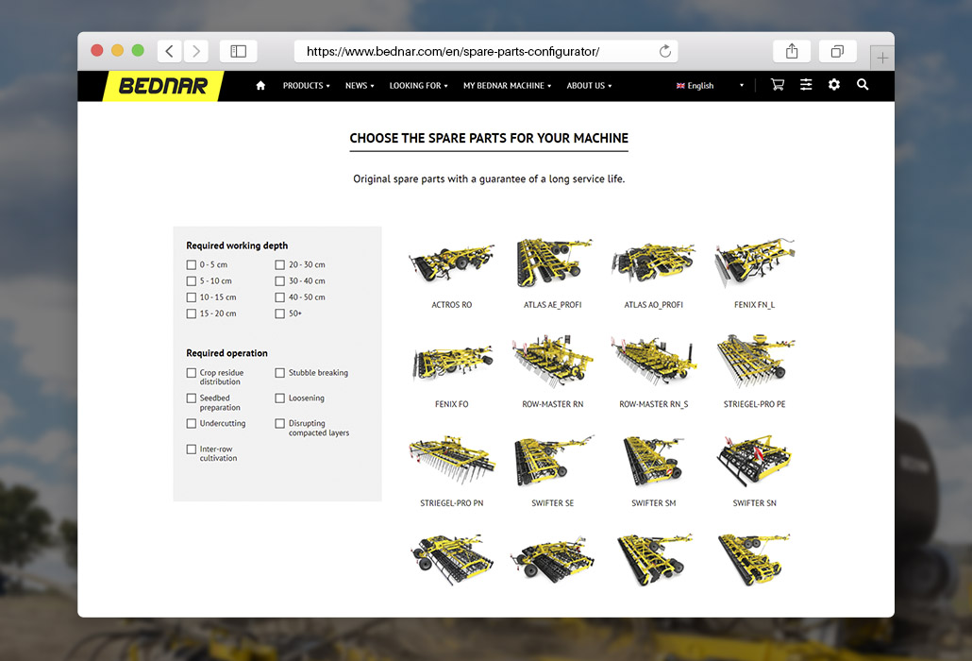The width and height of the screenshot is (972, 661).
Task: Open the shopping cart icon
Action: pyautogui.click(x=778, y=85)
